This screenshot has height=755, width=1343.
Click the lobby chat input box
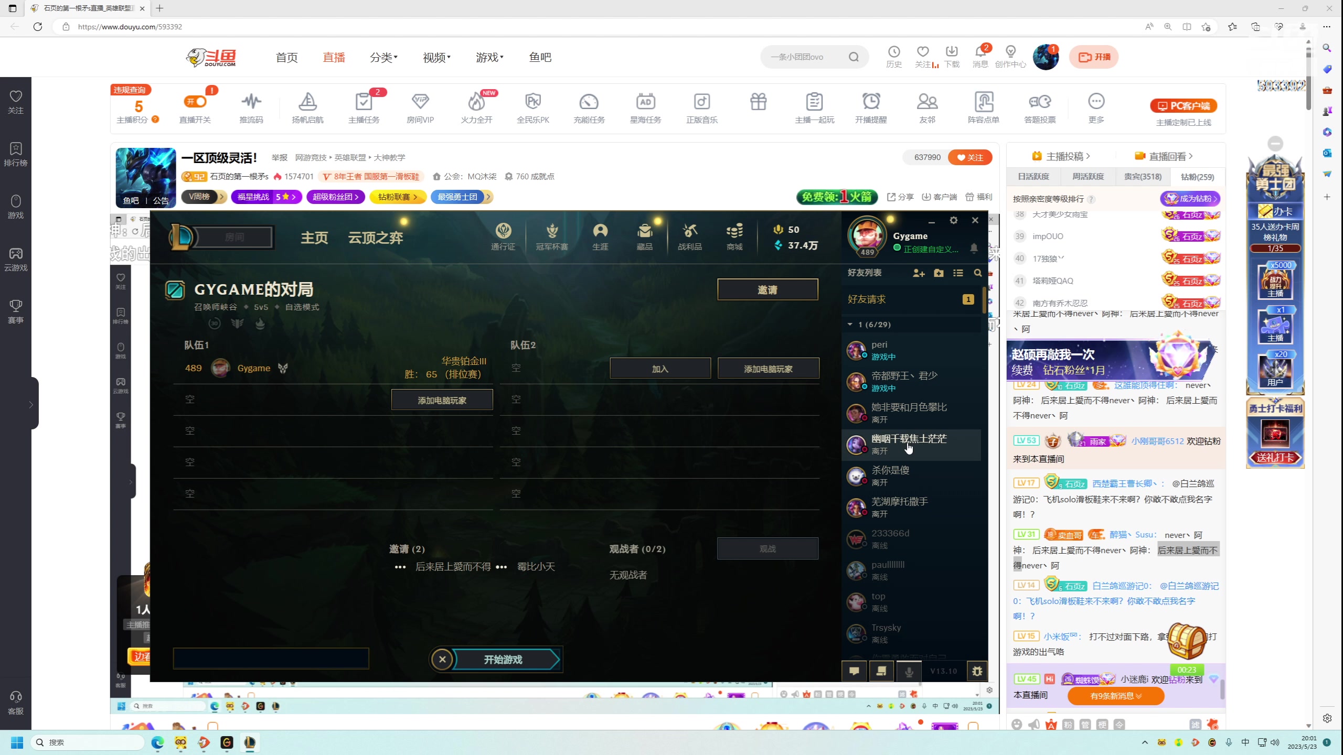pos(271,659)
